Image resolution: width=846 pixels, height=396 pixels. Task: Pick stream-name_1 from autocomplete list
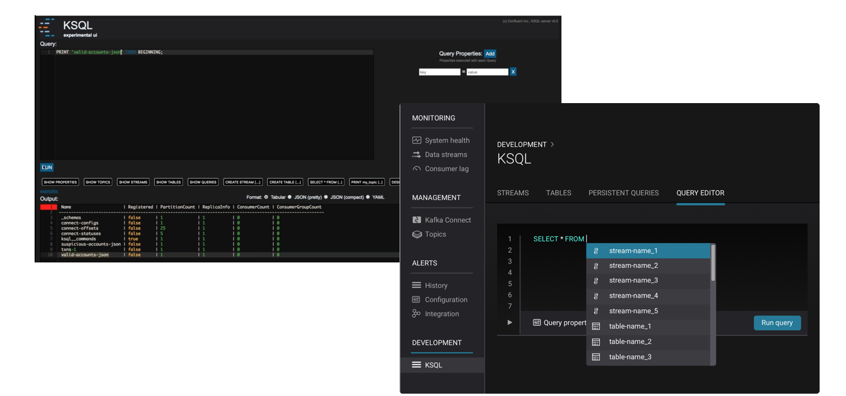tap(633, 251)
